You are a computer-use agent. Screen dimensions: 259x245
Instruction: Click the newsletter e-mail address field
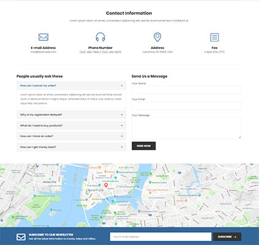coord(161,237)
